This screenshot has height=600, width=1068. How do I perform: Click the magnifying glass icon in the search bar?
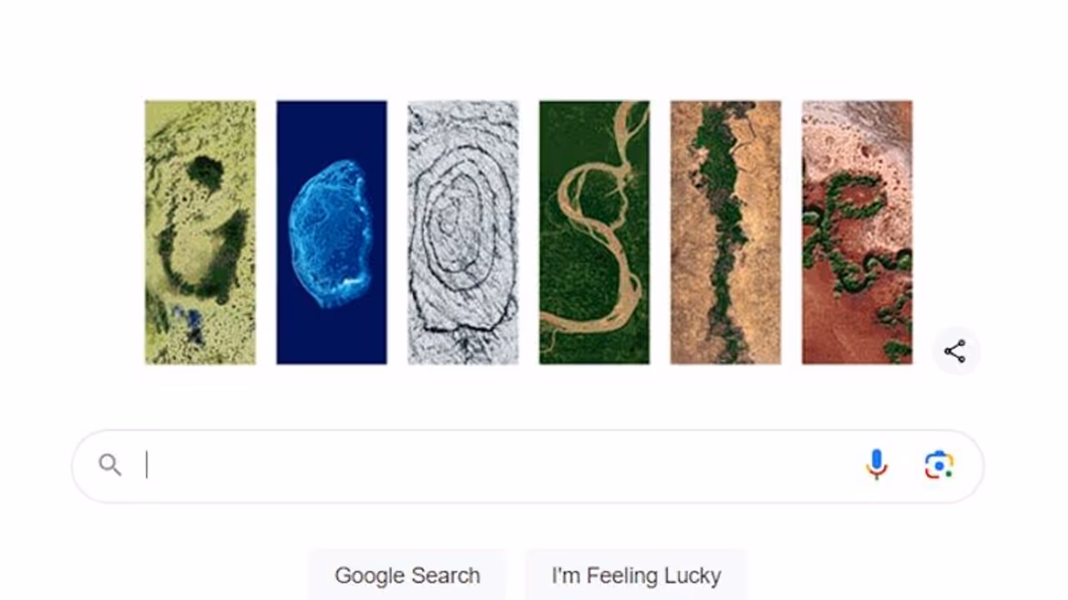tap(110, 464)
